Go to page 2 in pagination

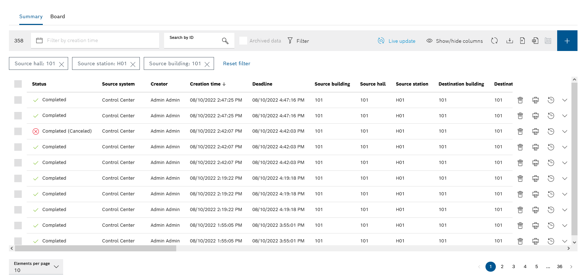502,267
